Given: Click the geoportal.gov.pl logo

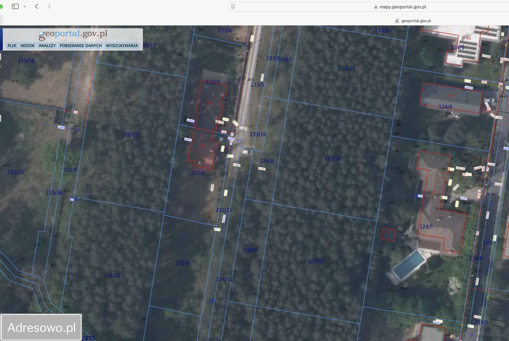Looking at the screenshot, I should click(x=73, y=35).
